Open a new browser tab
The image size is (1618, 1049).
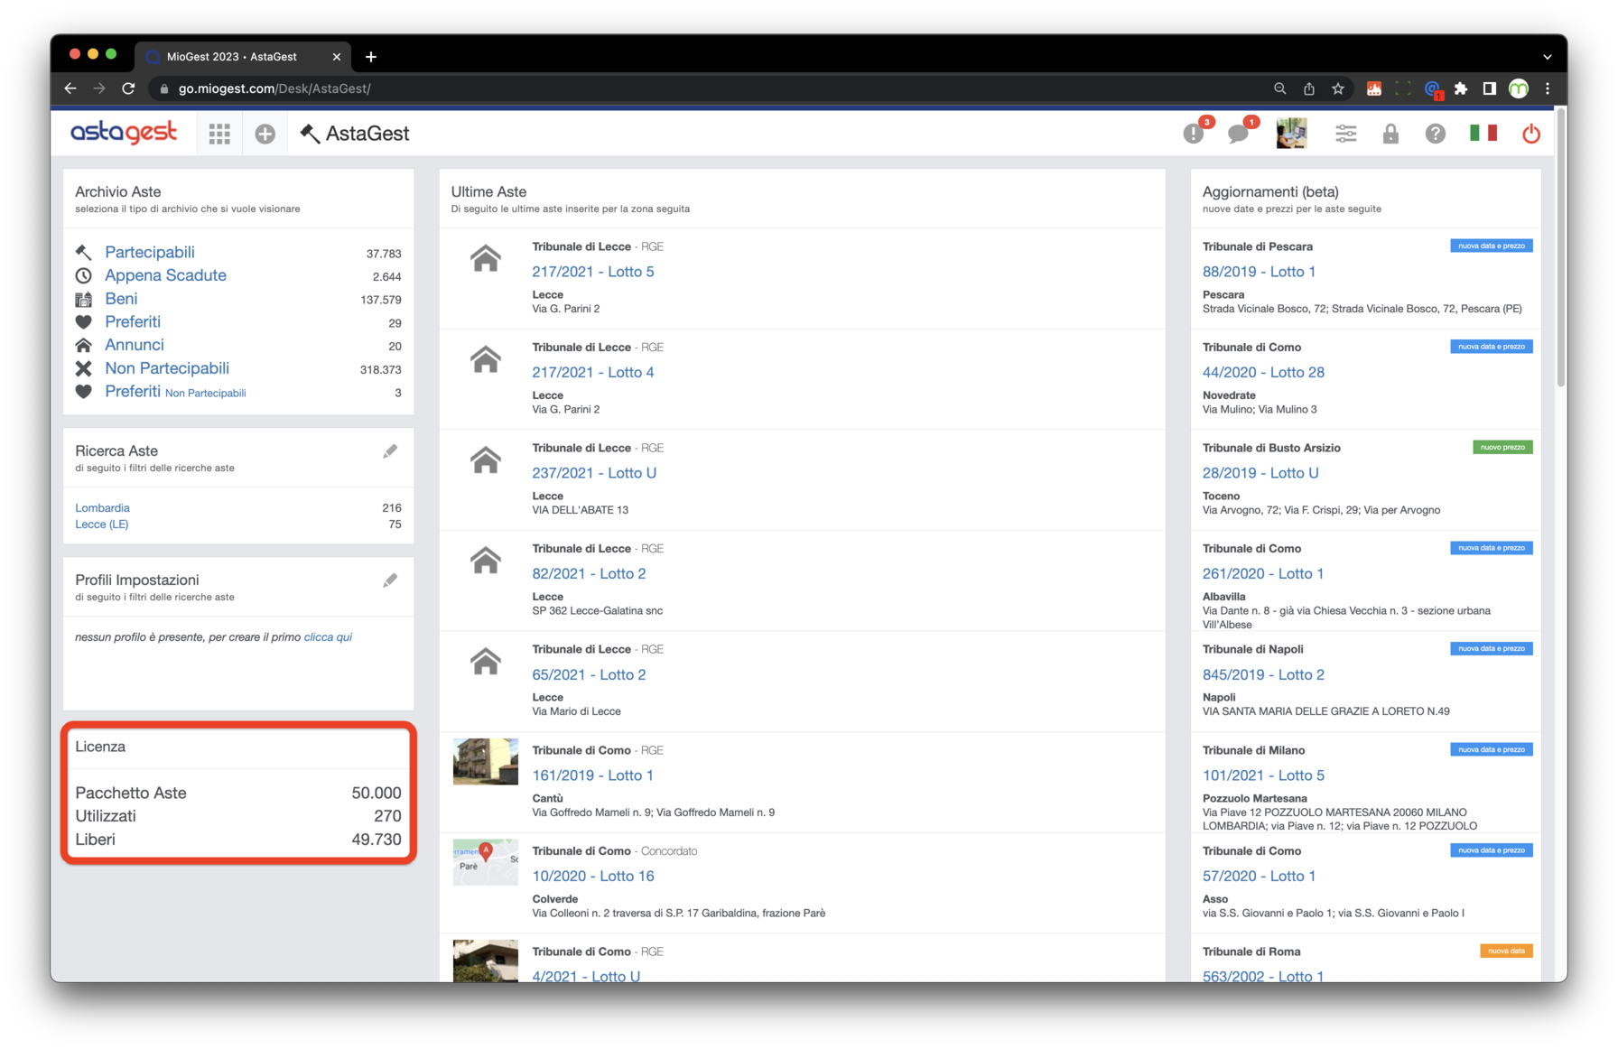[x=371, y=57]
